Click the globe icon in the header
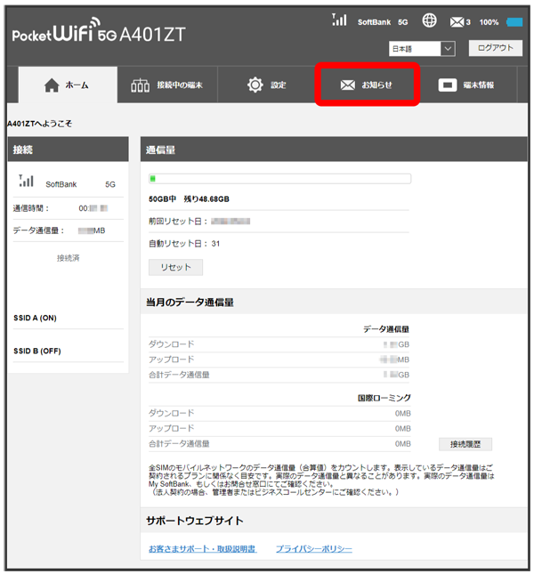 pos(430,20)
